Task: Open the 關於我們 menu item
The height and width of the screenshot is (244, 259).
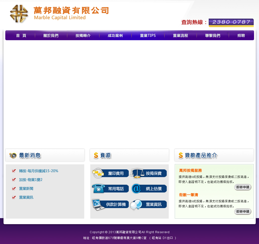Action: click(x=51, y=36)
